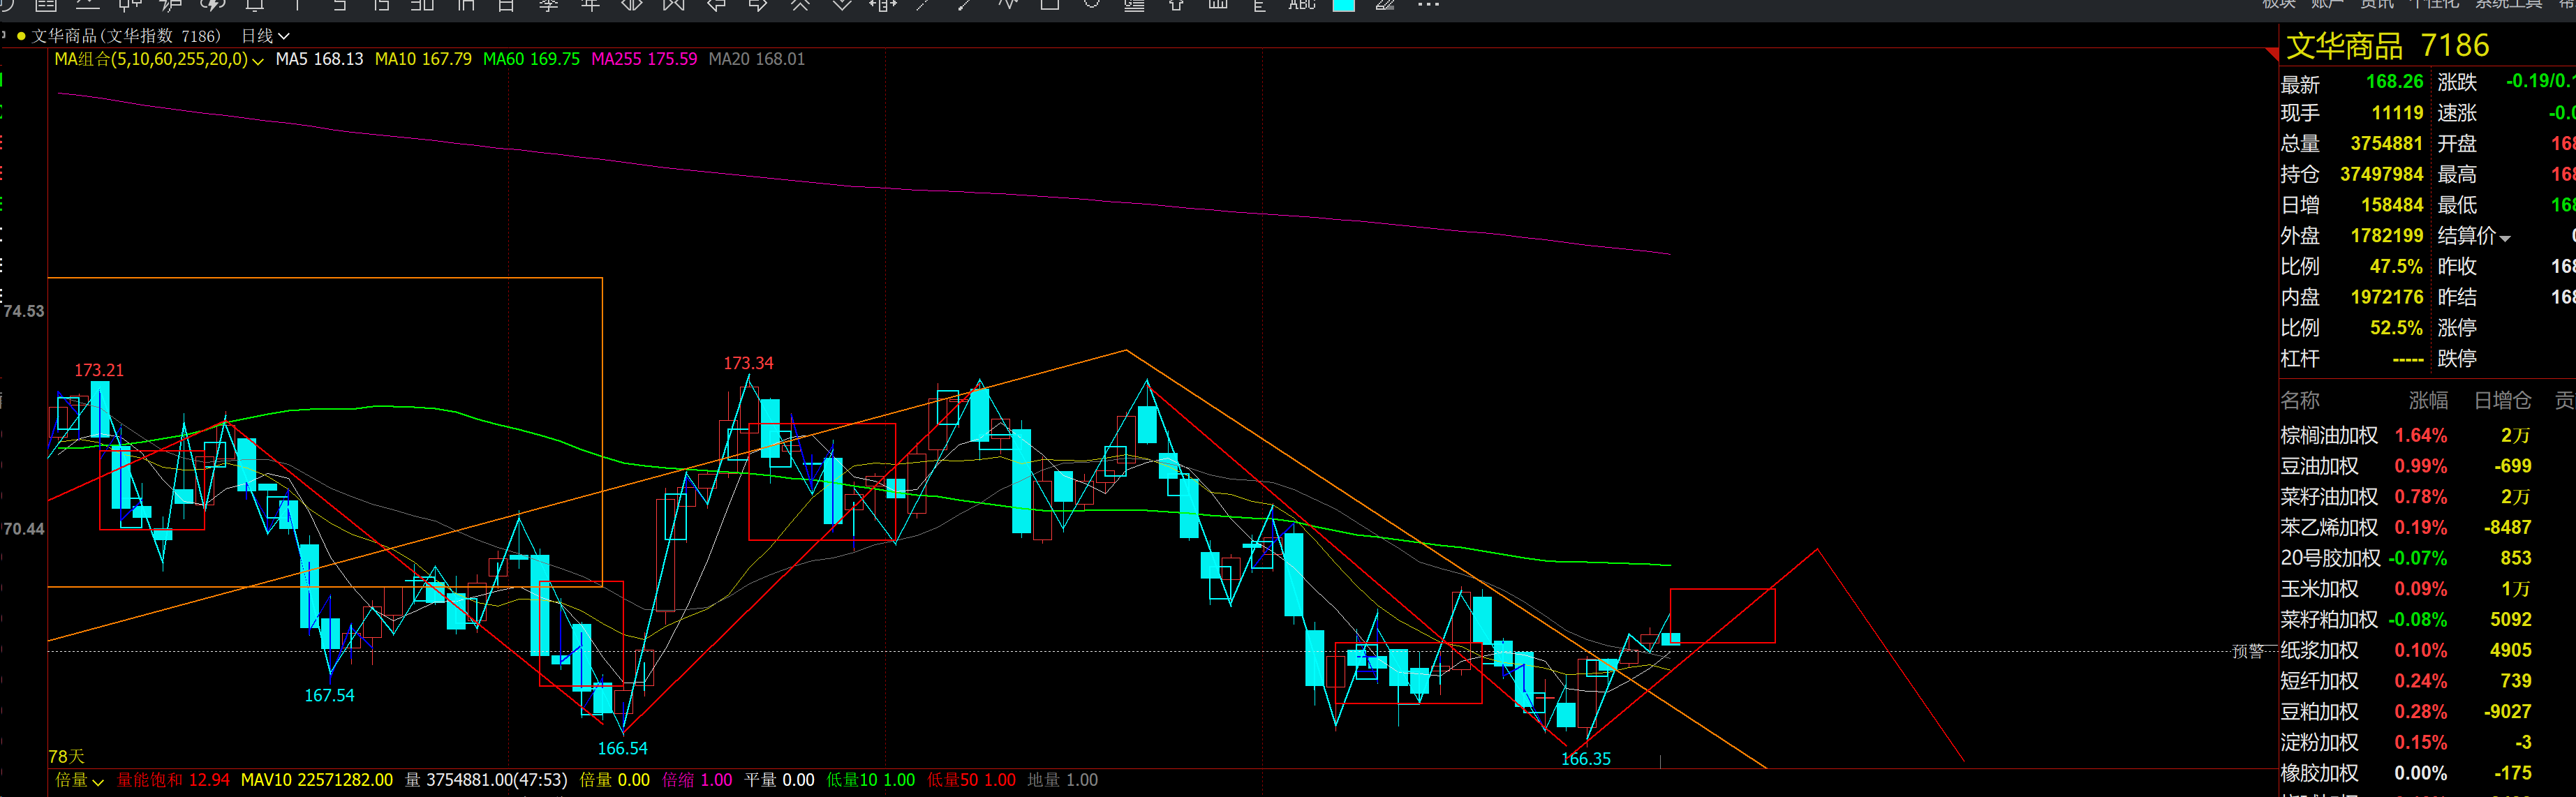Select 棕榈油加权 in the contract list
Viewport: 2576px width, 797px height.
[x=2329, y=435]
